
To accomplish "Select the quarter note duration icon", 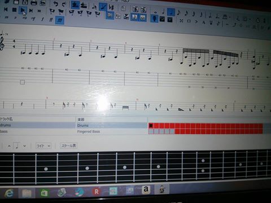I will click(x=171, y=12).
